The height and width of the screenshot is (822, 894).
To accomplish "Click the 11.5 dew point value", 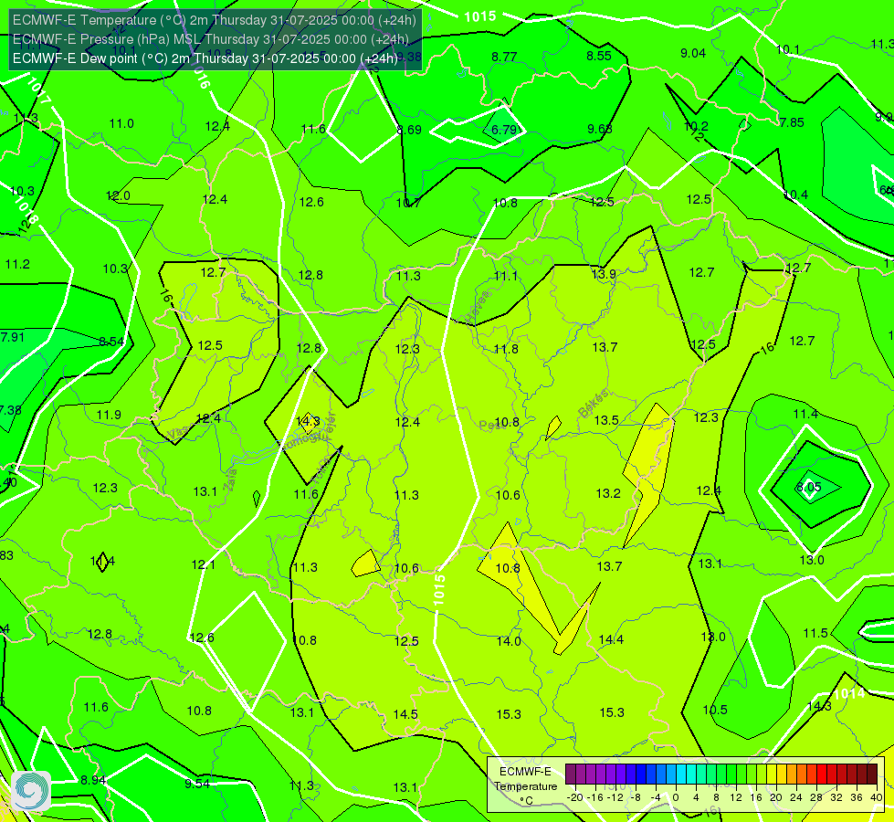I will click(815, 633).
